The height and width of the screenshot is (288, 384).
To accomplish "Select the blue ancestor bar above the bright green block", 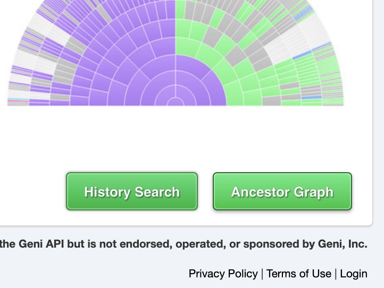I will [x=303, y=55].
